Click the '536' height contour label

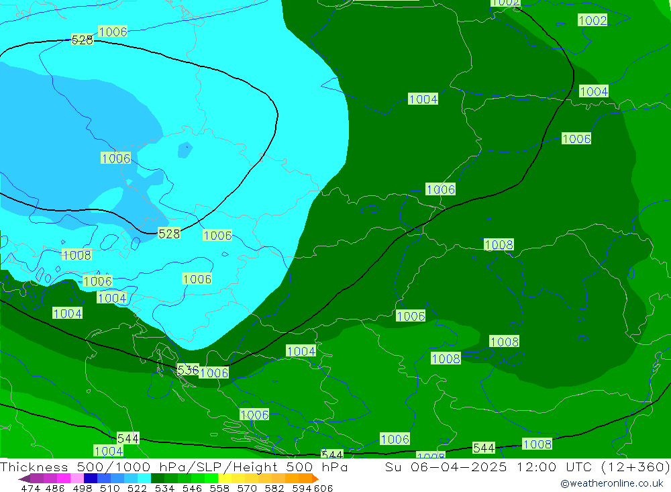click(188, 370)
